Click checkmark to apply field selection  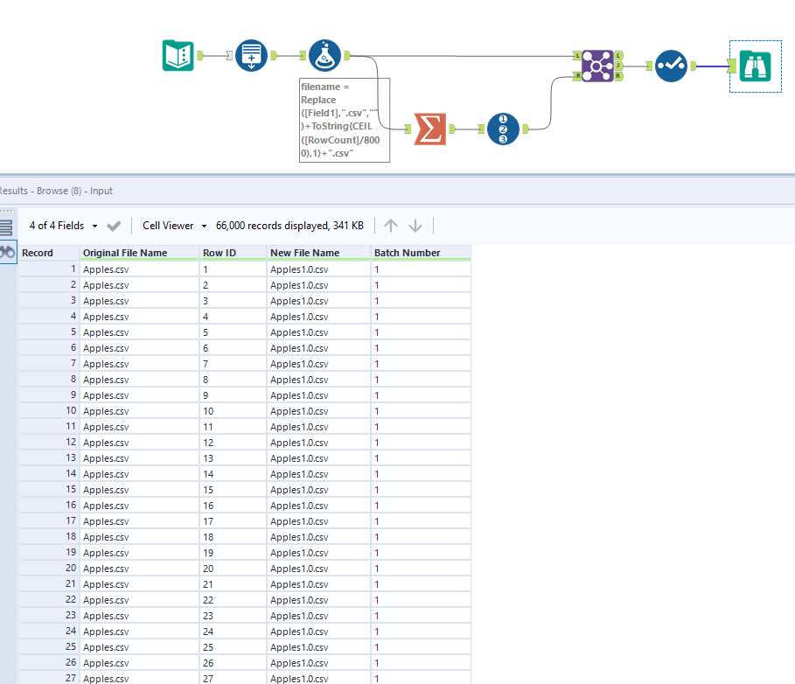[x=114, y=225]
